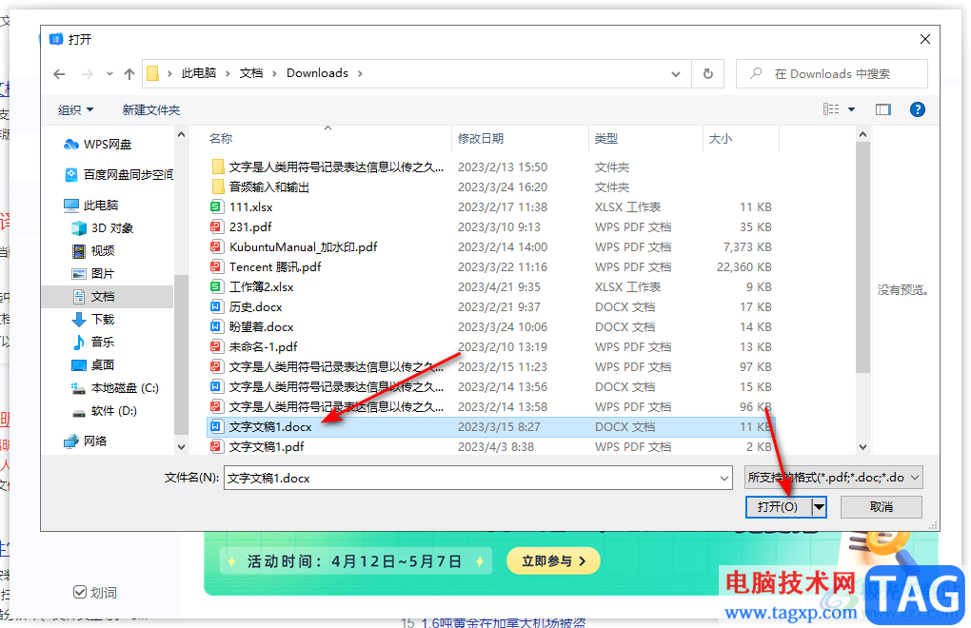Select 未命名-1.pdf file
Image resolution: width=971 pixels, height=628 pixels.
coord(263,346)
